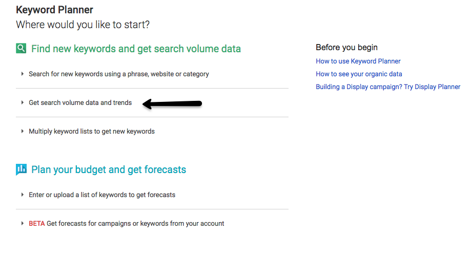Expand triangle beside Get search volume data

pyautogui.click(x=22, y=102)
